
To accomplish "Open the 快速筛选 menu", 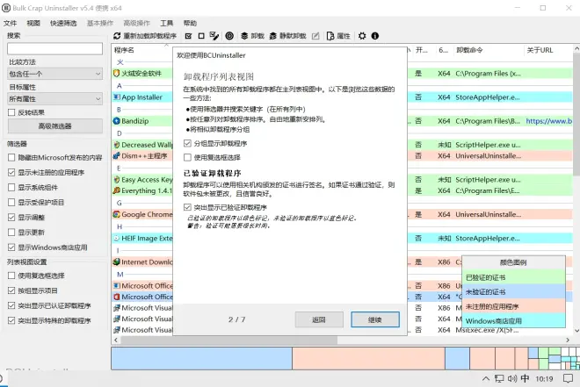I will [x=63, y=24].
